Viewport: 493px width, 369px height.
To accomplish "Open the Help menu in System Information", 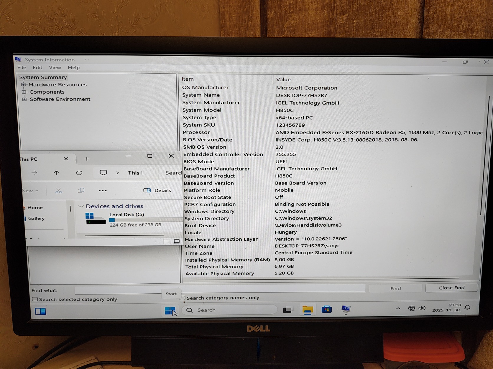I will [74, 67].
